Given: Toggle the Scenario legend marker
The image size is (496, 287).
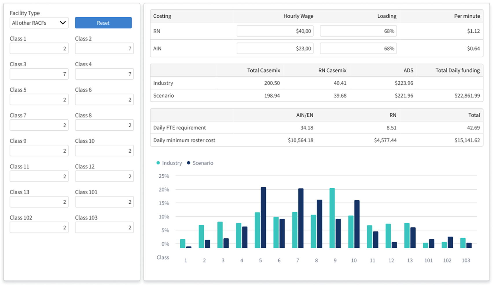Looking at the screenshot, I should (189, 163).
